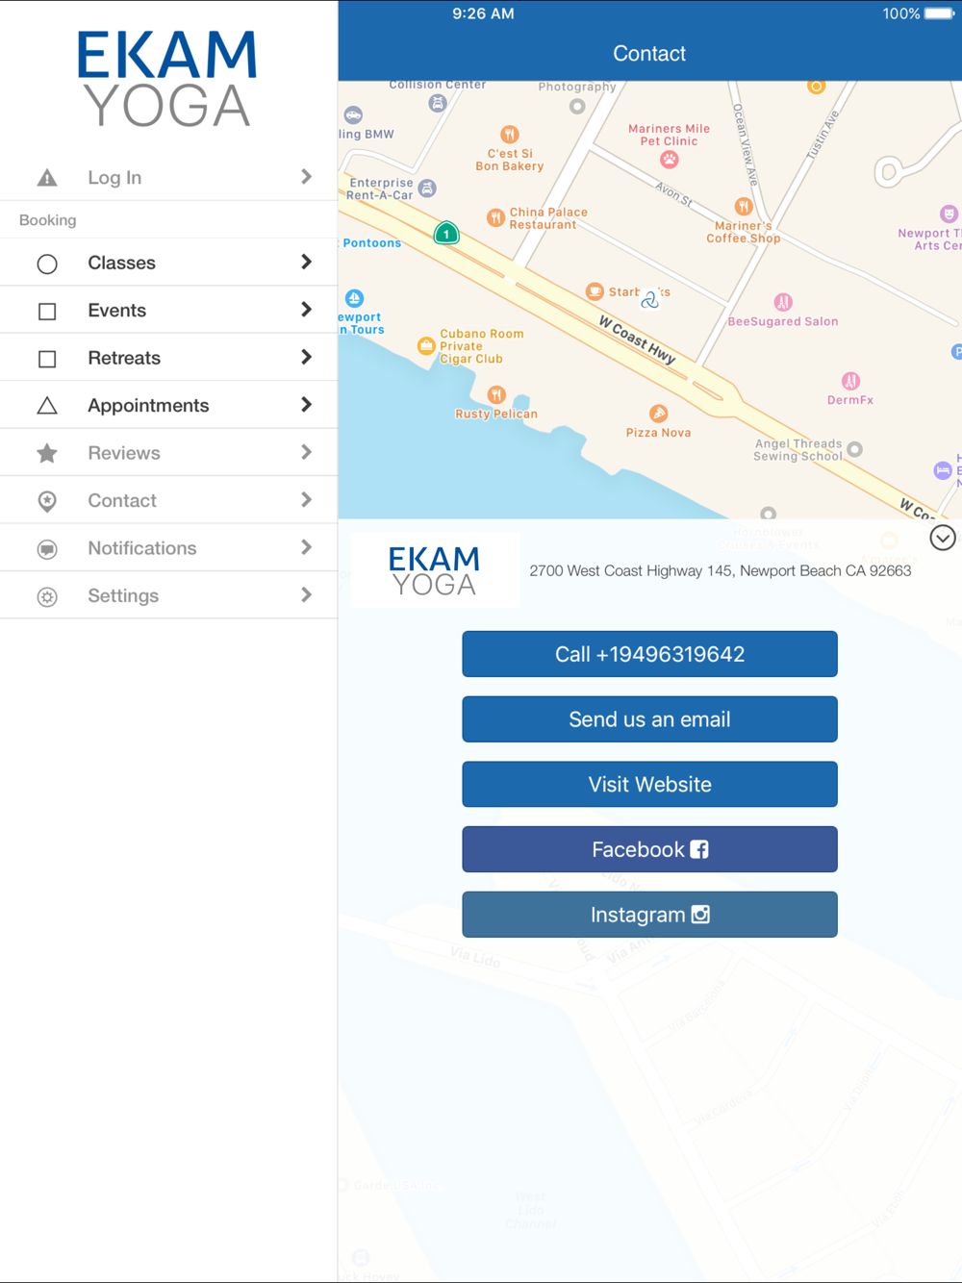Open Classes via its right chevron
The image size is (962, 1283).
[x=306, y=262]
